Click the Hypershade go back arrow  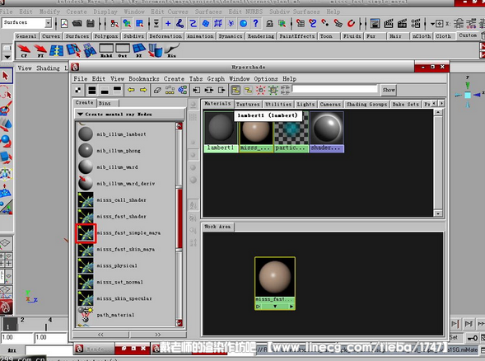(x=131, y=90)
